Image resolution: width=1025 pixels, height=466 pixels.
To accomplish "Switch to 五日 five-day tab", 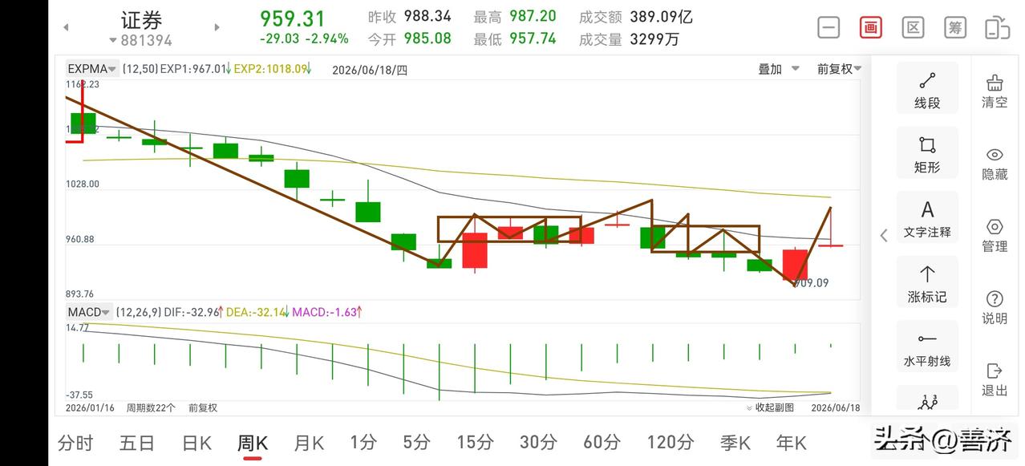I will pos(136,443).
